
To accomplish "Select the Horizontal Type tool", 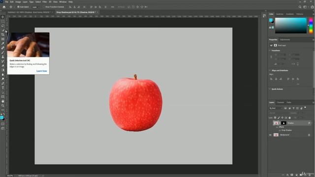I will [x=3, y=88].
